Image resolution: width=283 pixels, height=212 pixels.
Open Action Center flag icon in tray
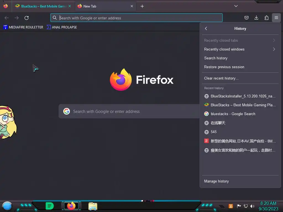239,206
